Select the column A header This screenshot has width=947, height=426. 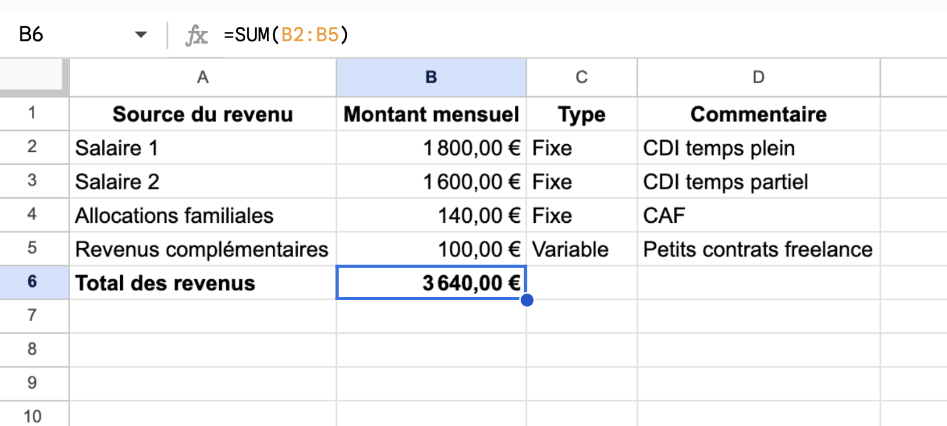(203, 77)
